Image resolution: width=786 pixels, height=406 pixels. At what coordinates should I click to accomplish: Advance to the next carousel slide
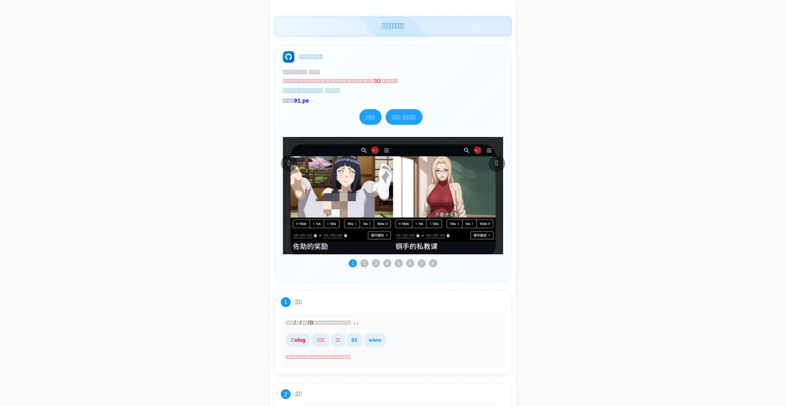pyautogui.click(x=497, y=164)
